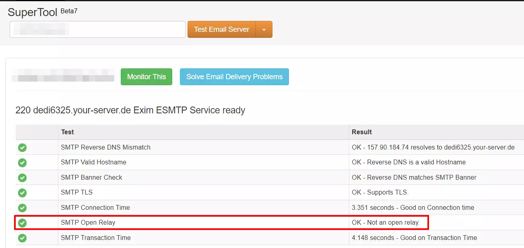Select the 'SMTP TLS' test cell
Image resolution: width=524 pixels, height=248 pixels.
click(x=203, y=193)
